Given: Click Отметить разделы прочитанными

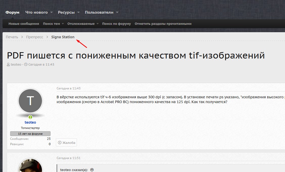Looking at the screenshot, I should [x=163, y=24].
